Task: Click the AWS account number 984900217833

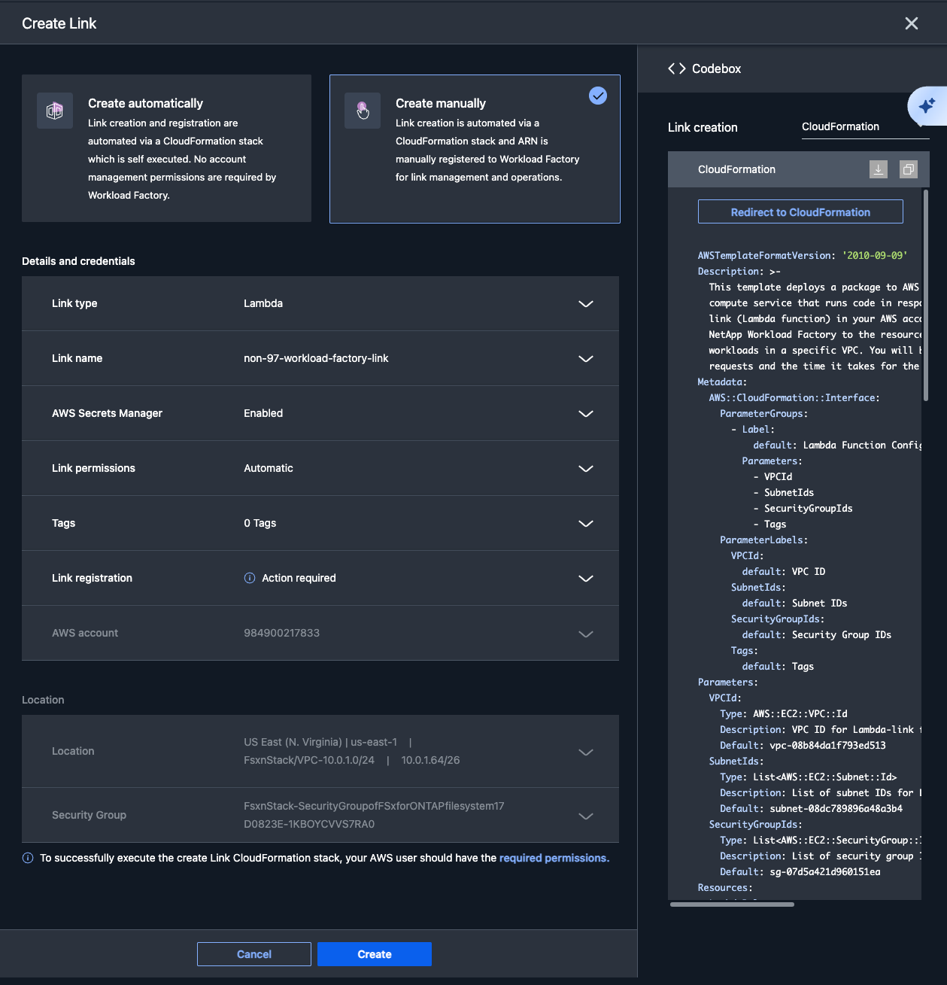Action: pos(281,633)
